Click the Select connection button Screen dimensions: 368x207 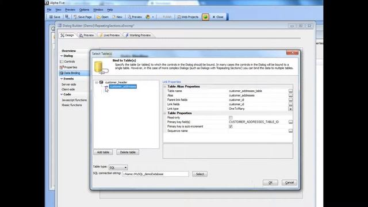[x=200, y=174]
